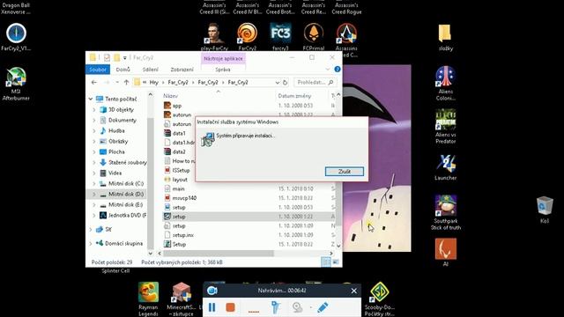Screen dimensions: 564x317
Task: Refresh the Far_Cry2 folder view
Action: pos(285,82)
